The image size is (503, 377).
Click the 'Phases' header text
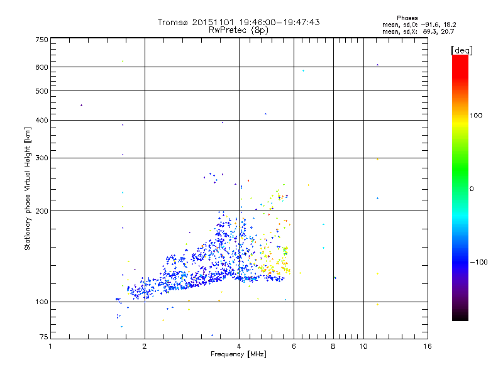coord(407,18)
